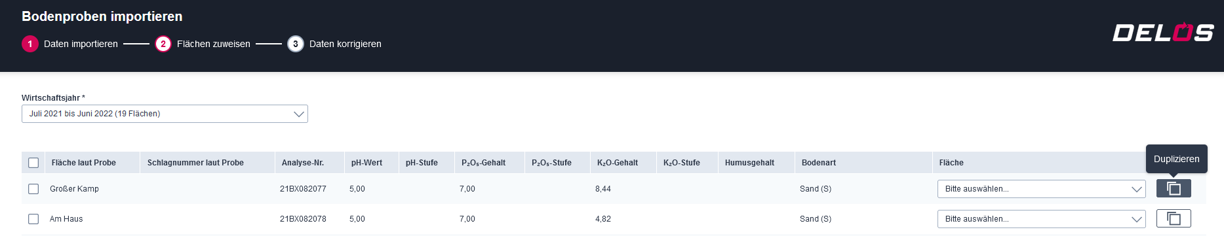Open Fläche dropdown for Großer Kamp

[x=1042, y=189]
